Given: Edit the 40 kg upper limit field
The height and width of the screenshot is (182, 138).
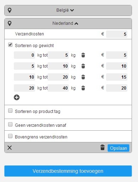Looking at the screenshot, I should click(x=58, y=88).
